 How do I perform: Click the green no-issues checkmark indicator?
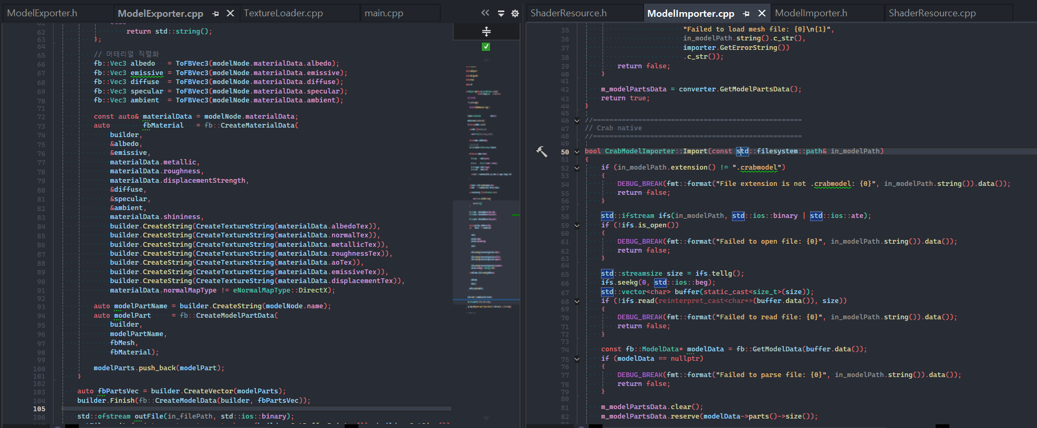point(486,47)
